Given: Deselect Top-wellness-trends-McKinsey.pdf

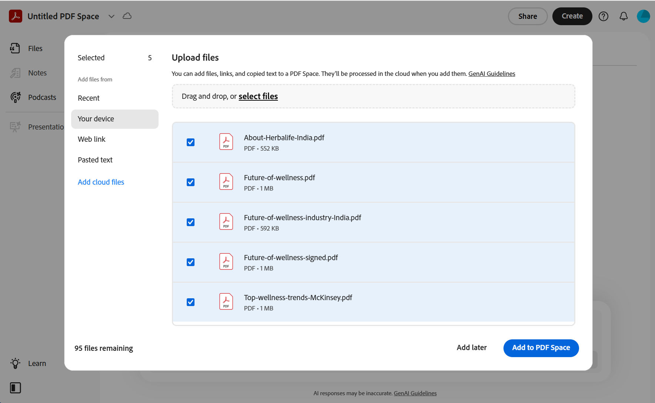Looking at the screenshot, I should [190, 302].
